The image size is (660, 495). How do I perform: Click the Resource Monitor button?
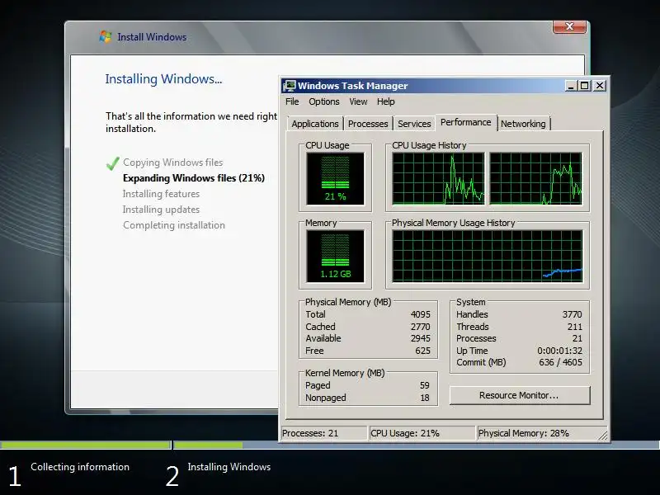tap(520, 396)
